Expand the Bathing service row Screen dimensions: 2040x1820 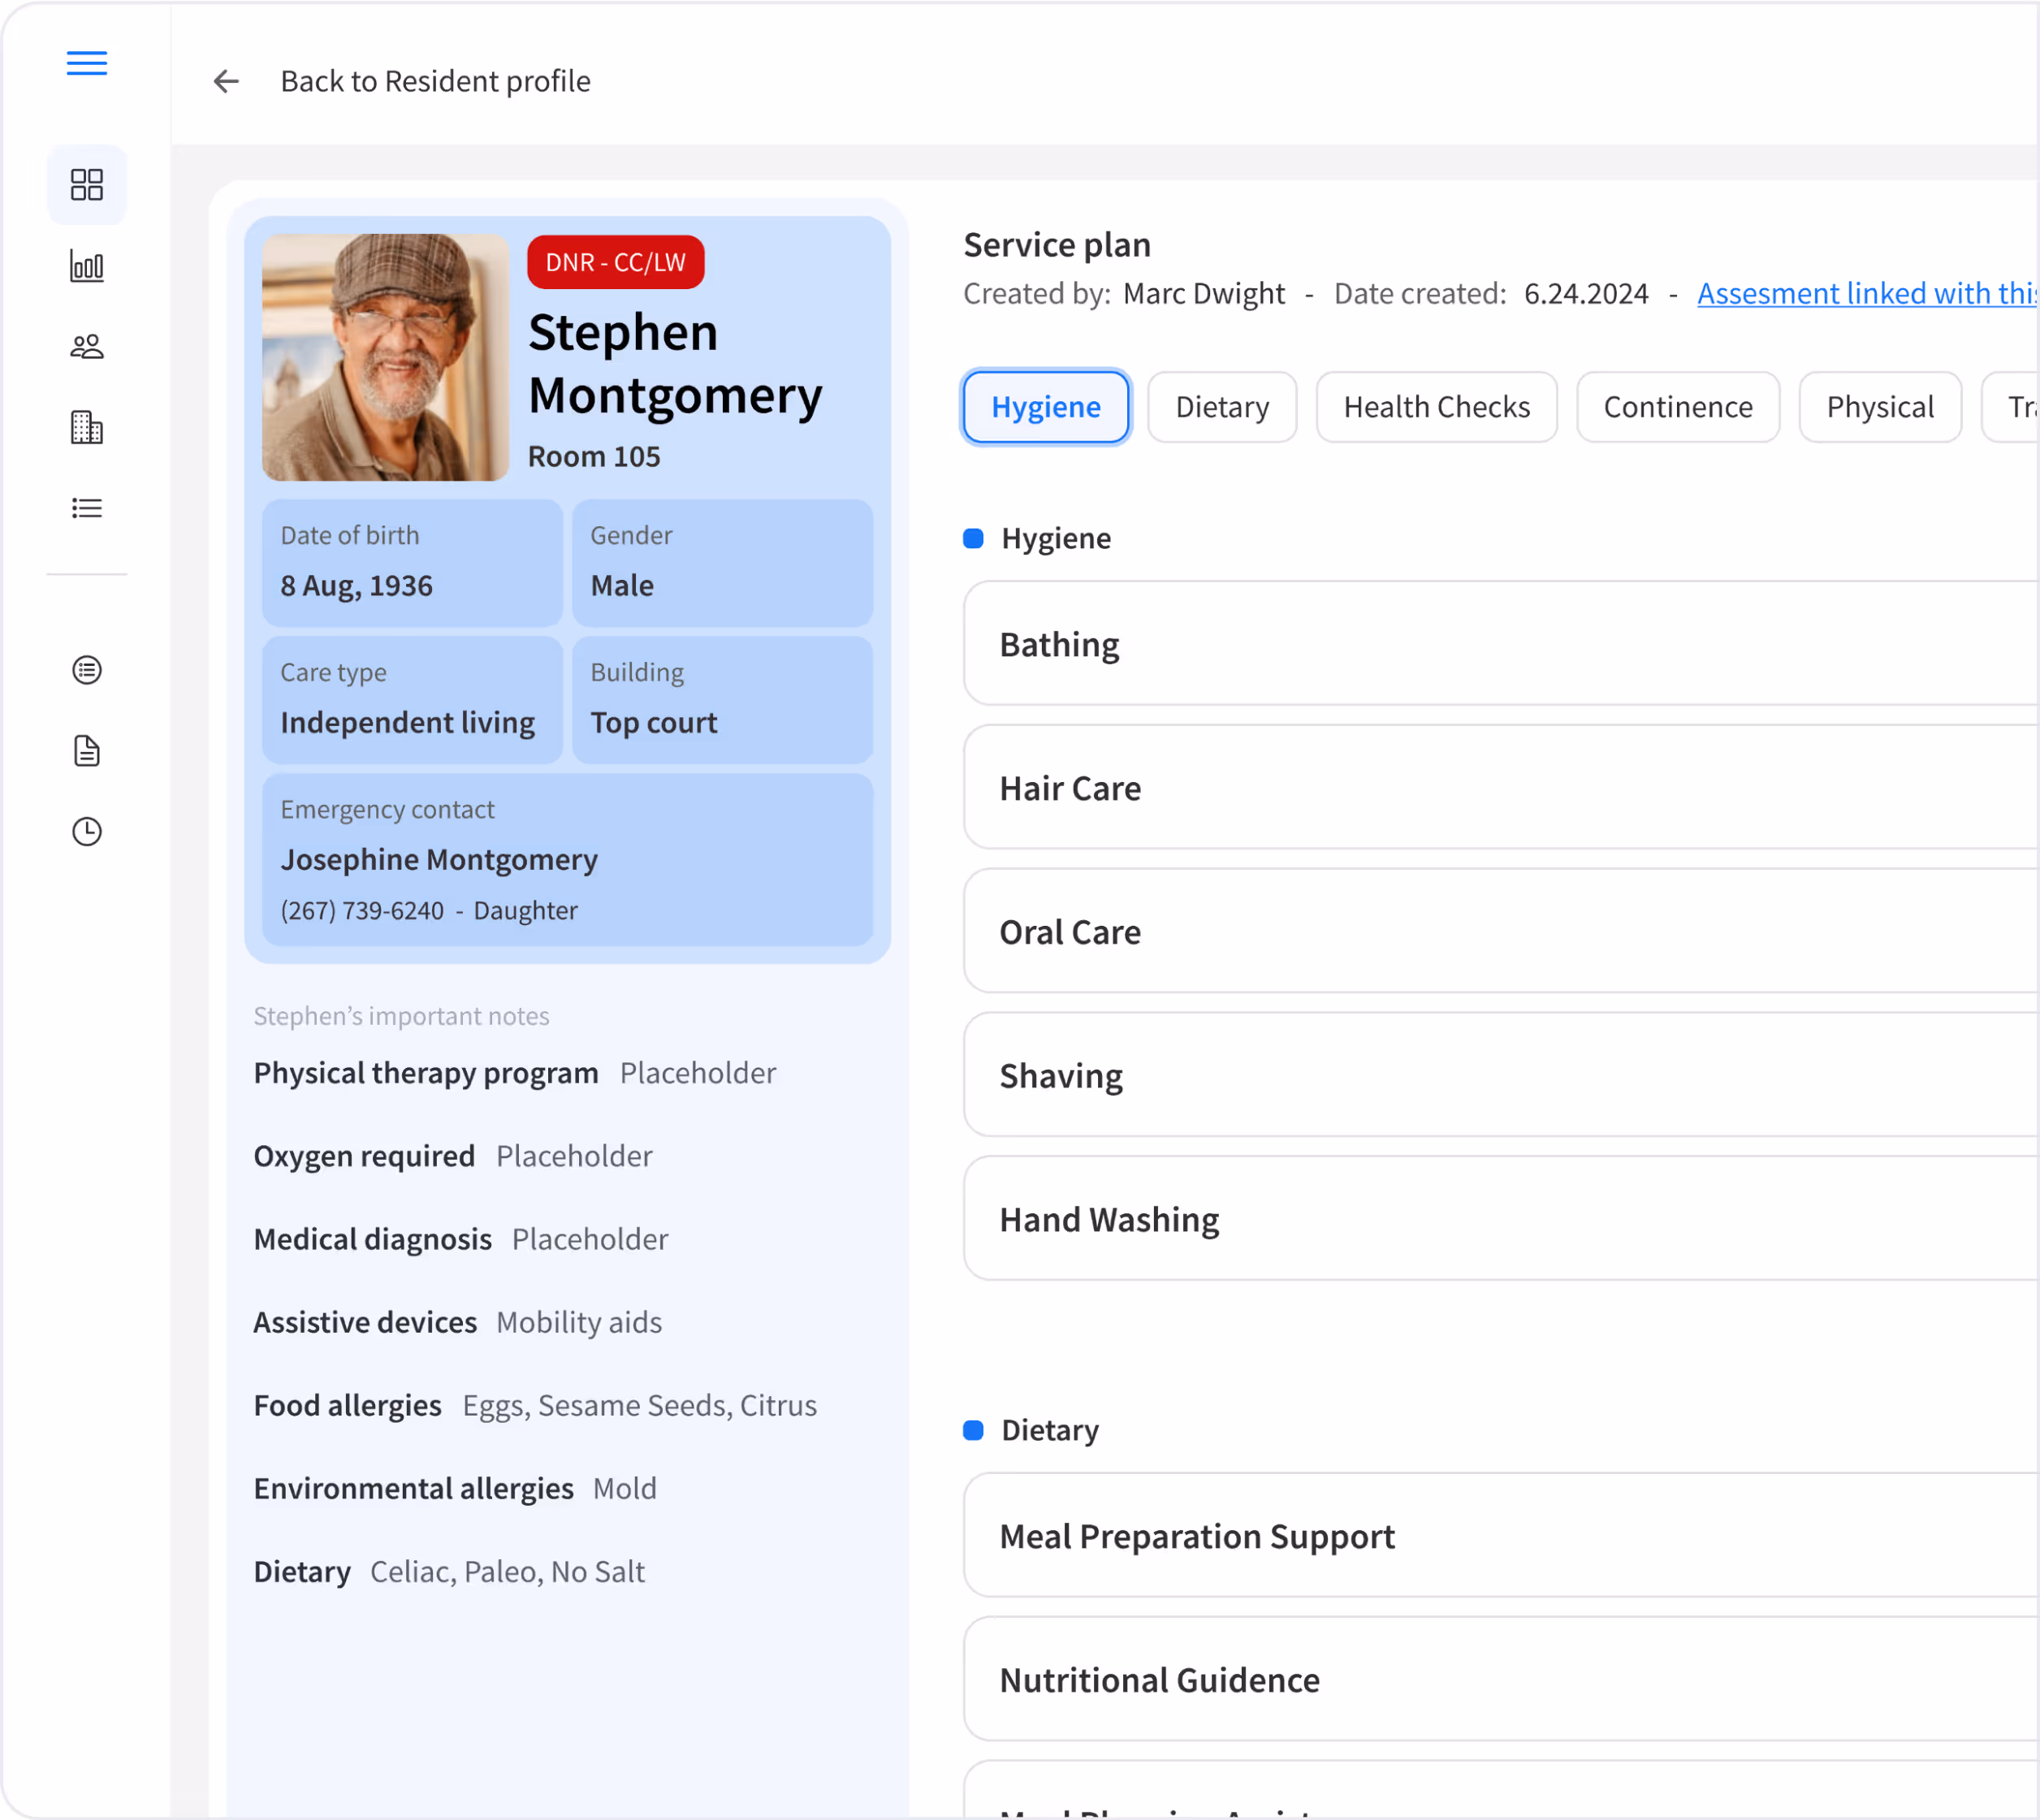click(1498, 644)
